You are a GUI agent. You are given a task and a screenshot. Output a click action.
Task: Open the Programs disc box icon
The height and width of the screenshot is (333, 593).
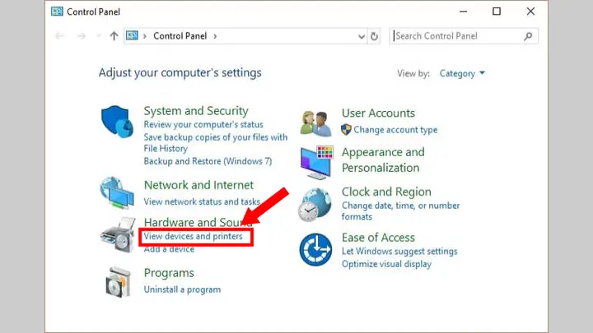click(x=118, y=282)
